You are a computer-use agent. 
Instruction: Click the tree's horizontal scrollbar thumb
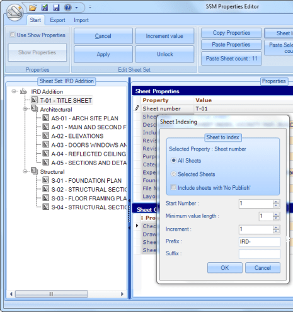[x=52, y=294]
